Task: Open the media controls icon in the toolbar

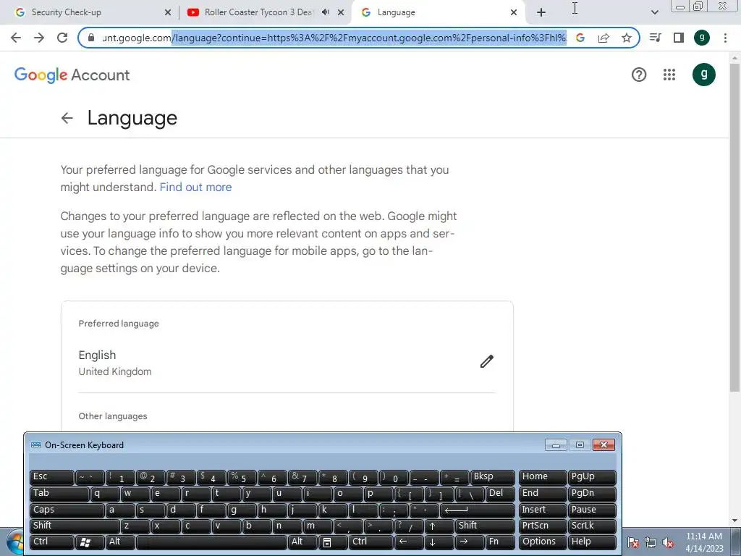Action: (656, 38)
